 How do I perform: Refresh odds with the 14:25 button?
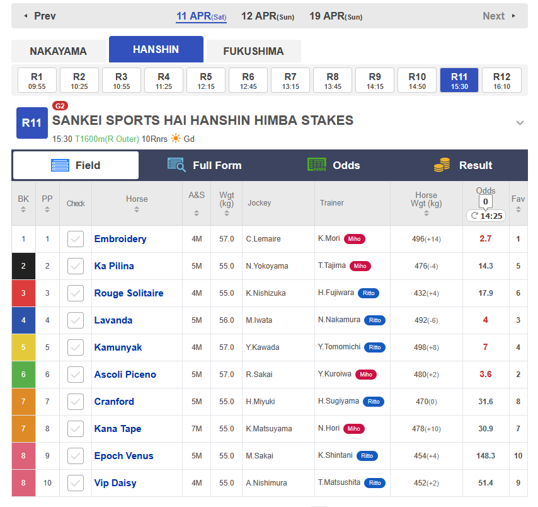(486, 216)
